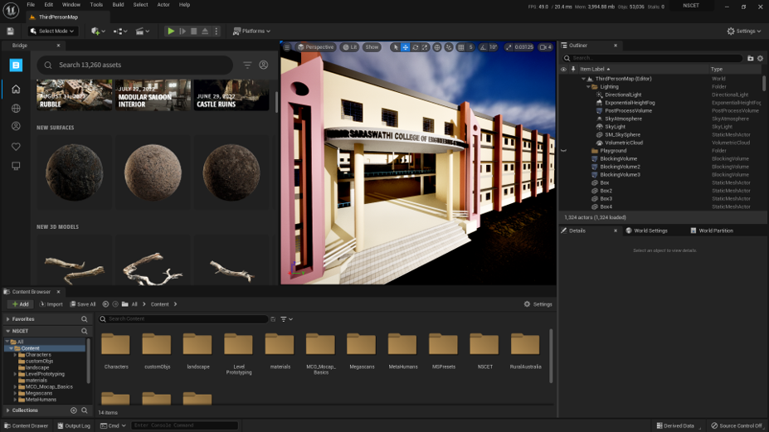
Task: Open Bridge favorites heart icon
Action: [16, 147]
